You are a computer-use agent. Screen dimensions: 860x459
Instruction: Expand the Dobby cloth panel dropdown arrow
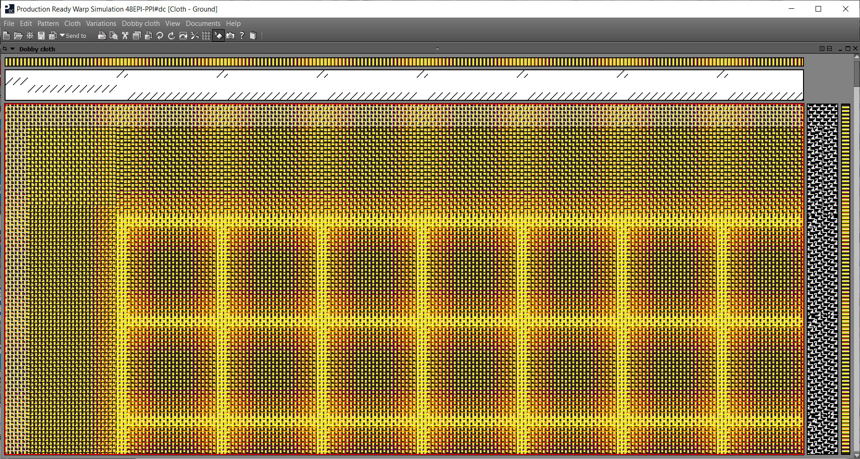pyautogui.click(x=13, y=49)
